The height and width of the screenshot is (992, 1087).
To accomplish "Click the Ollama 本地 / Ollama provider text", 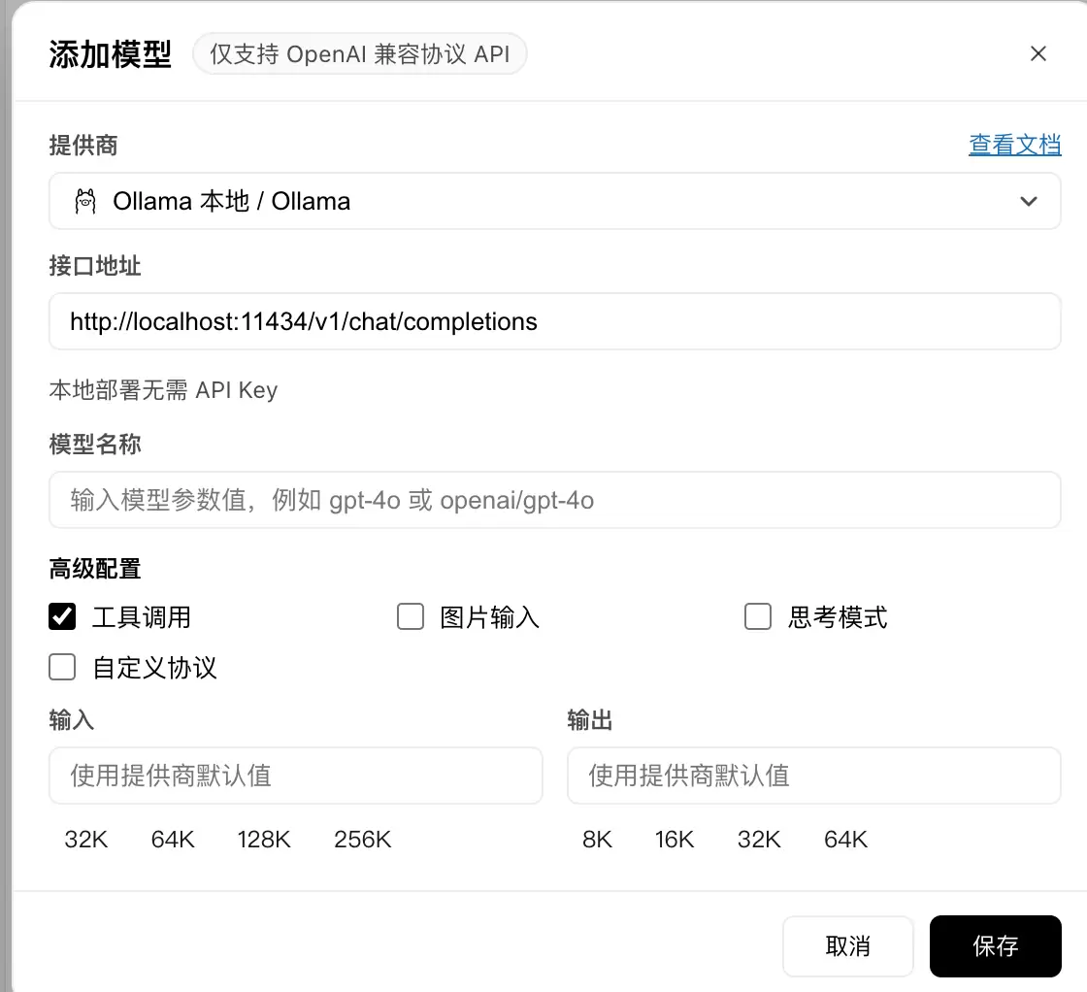I will pos(232,202).
